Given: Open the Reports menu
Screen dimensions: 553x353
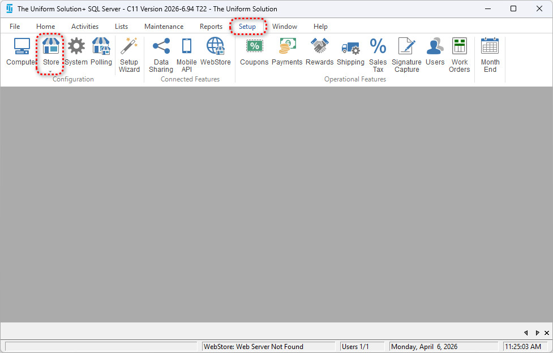Looking at the screenshot, I should point(211,27).
